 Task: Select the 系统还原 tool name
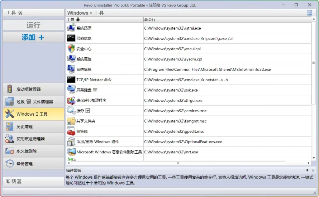84,28
